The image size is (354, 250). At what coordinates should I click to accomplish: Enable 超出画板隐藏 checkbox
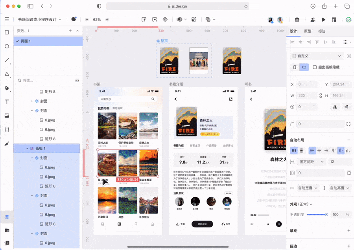[315, 67]
